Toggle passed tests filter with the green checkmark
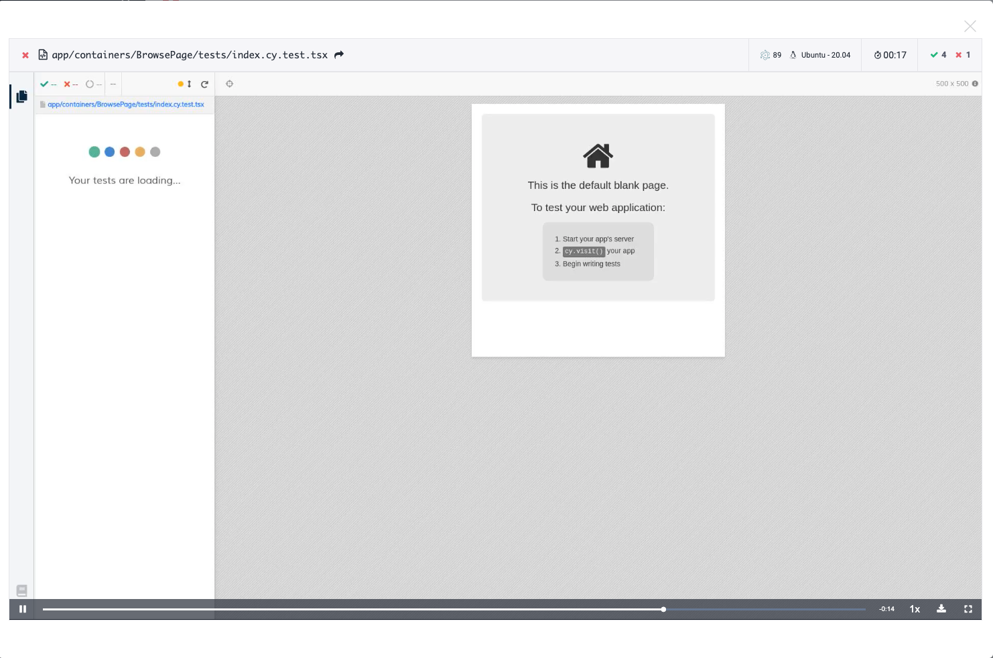 [45, 84]
